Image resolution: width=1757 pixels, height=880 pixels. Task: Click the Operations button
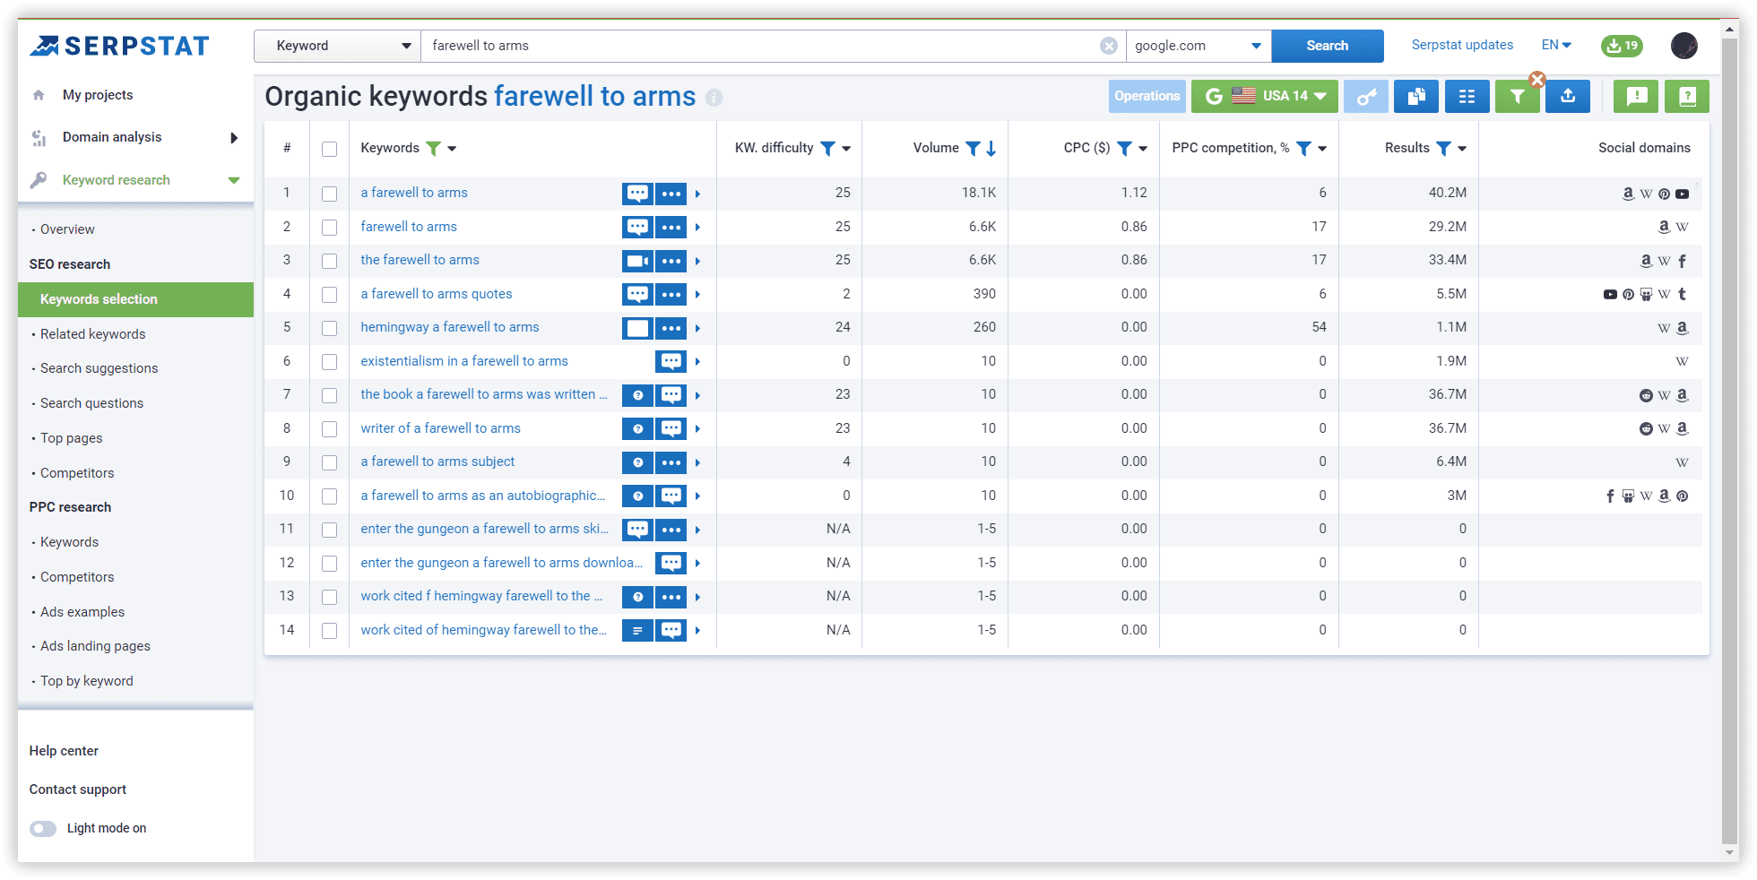(x=1147, y=97)
